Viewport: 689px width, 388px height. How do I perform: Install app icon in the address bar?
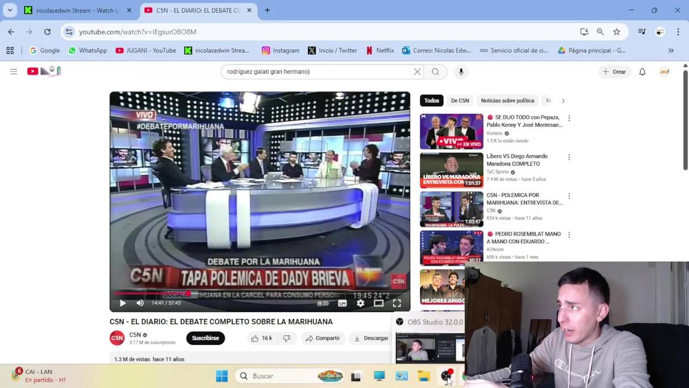point(584,32)
